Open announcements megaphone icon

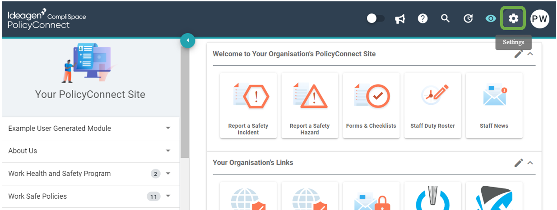click(x=400, y=19)
